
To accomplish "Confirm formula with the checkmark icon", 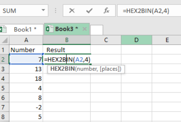I will pyautogui.click(x=89, y=11).
